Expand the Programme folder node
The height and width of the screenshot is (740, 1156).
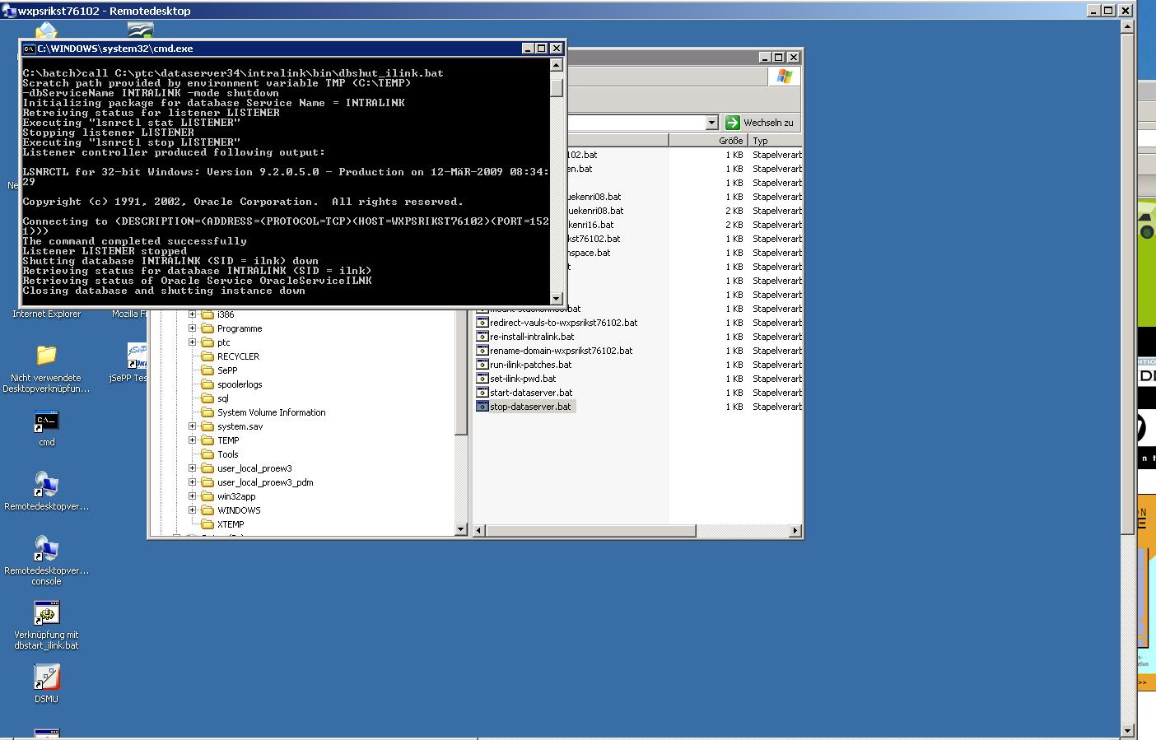click(x=193, y=328)
